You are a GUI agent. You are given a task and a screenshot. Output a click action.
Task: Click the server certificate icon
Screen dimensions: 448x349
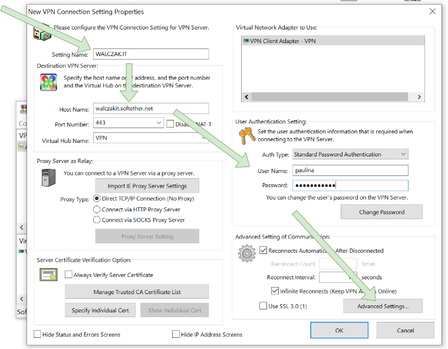pyautogui.click(x=48, y=275)
